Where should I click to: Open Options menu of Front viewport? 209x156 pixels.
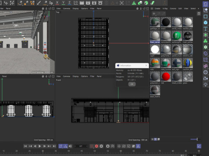point(84,76)
